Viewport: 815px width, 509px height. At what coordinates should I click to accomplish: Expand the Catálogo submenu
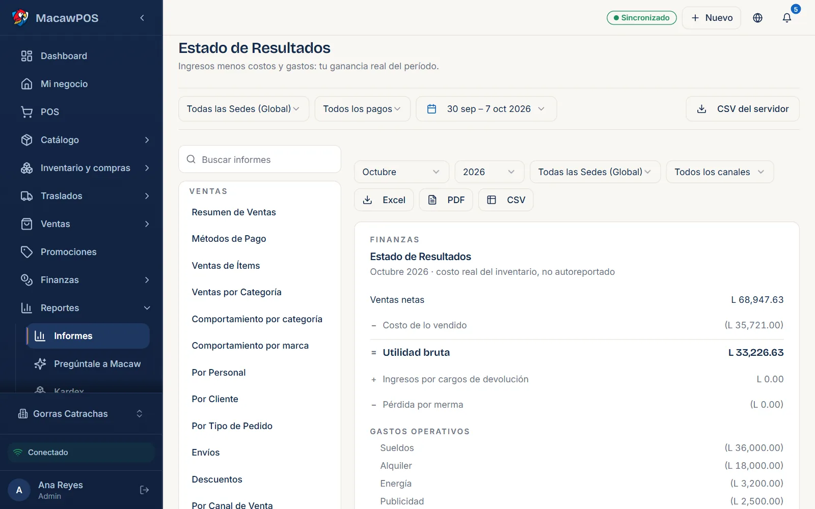coord(147,140)
